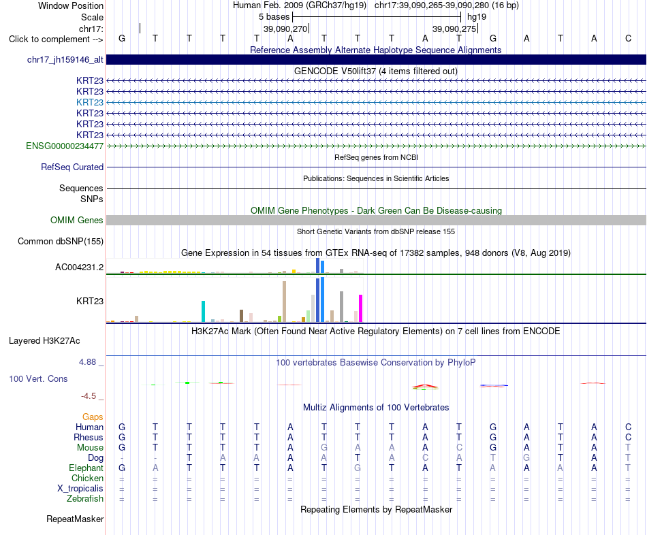This screenshot has width=647, height=535.
Task: Click the green ENSG00000234477 gene label
Action: point(65,146)
